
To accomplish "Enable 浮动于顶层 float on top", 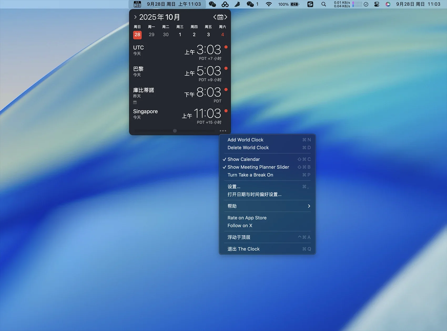I will tap(267, 237).
